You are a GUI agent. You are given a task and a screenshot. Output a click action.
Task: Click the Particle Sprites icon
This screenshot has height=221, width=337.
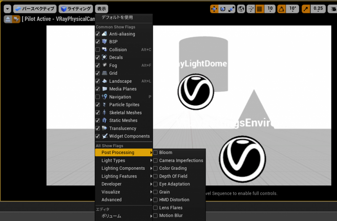pos(104,105)
